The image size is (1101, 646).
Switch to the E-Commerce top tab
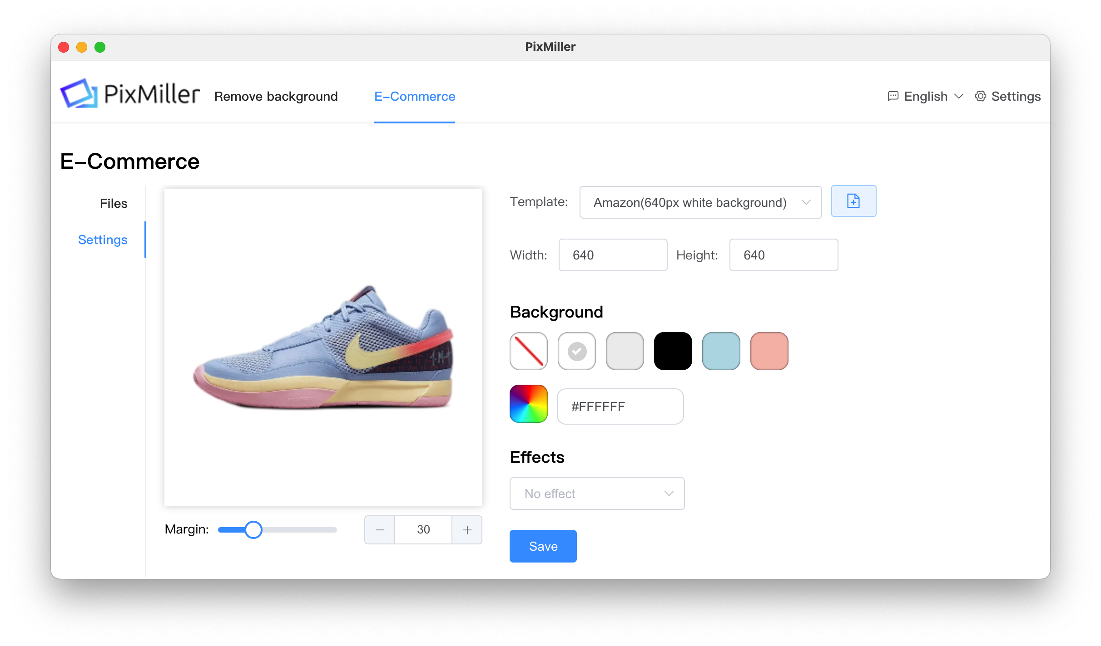point(415,96)
